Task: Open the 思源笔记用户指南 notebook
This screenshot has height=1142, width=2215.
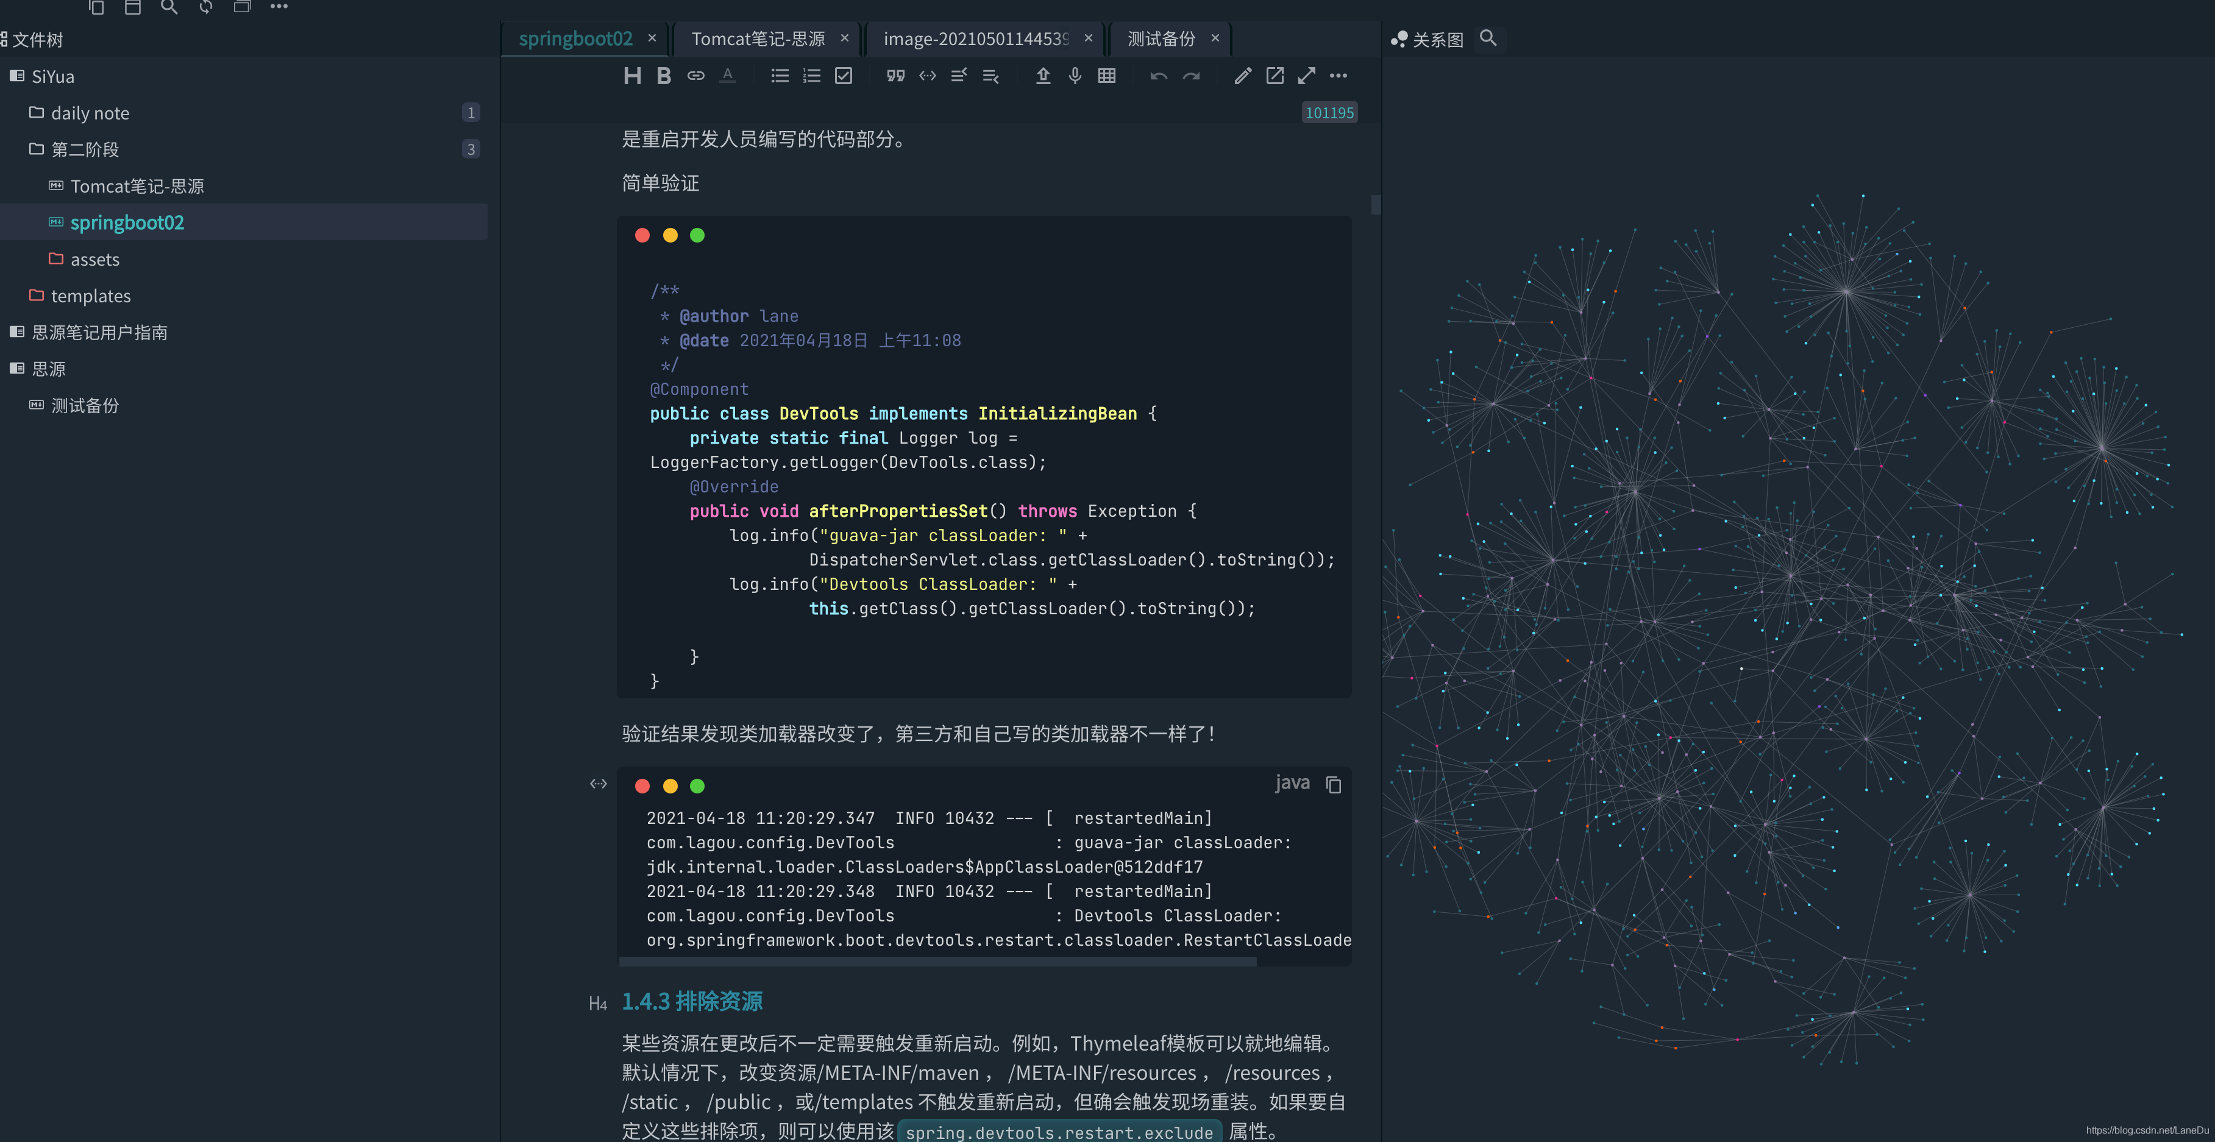Action: coord(100,332)
